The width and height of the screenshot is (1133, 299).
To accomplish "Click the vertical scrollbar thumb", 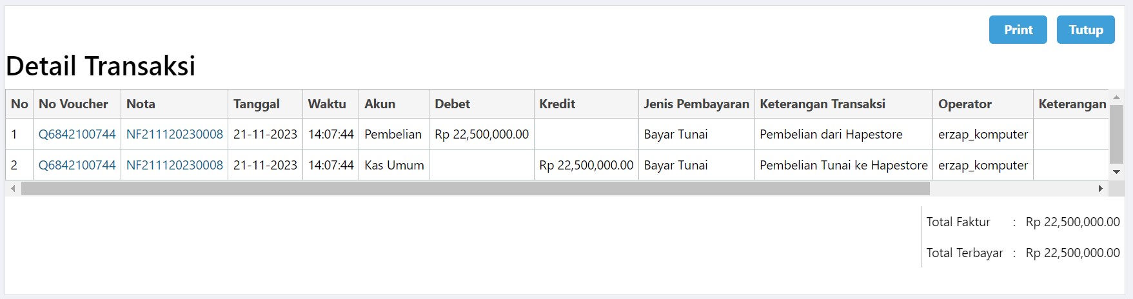I will [1117, 134].
